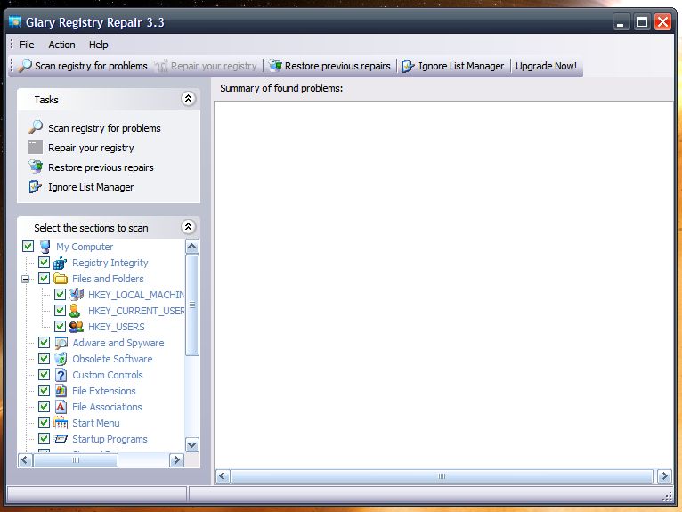Click the Glary Registry Repair title bar icon
This screenshot has width=682, height=512.
15,21
